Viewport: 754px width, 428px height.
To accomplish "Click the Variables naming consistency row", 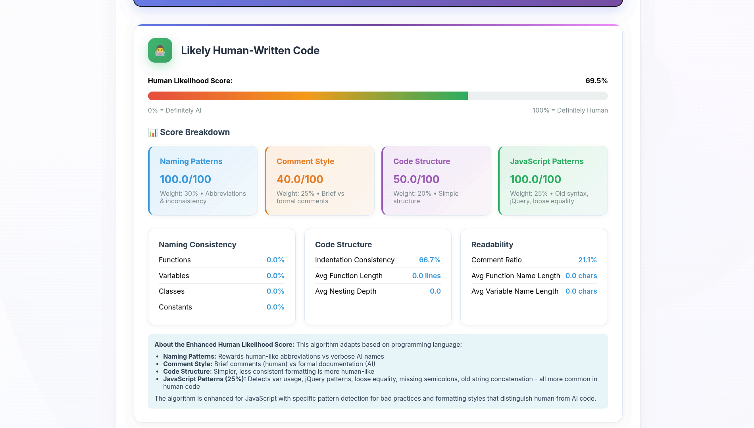I will [221, 276].
